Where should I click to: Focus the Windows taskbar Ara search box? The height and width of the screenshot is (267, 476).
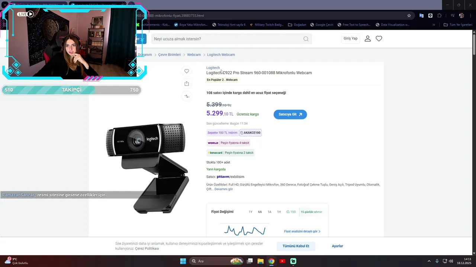click(217, 261)
